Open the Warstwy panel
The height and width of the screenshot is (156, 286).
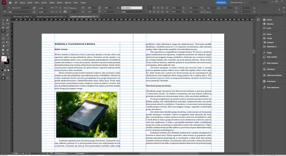269,24
